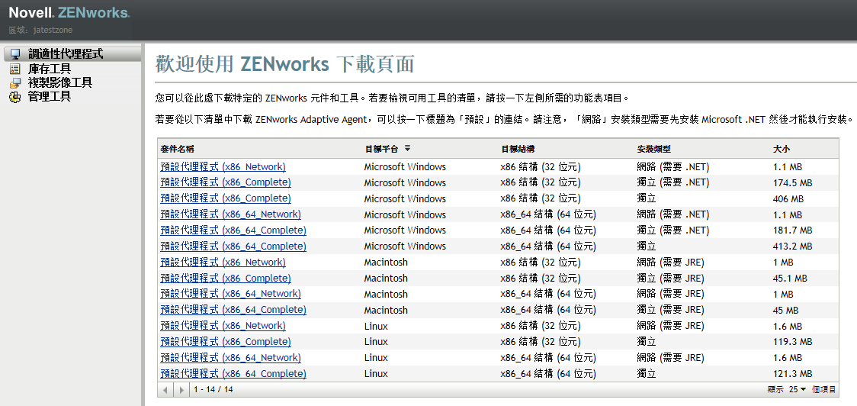Download Macintosh x86_64_Complete agent (45 MB)
The width and height of the screenshot is (857, 406).
click(x=233, y=310)
